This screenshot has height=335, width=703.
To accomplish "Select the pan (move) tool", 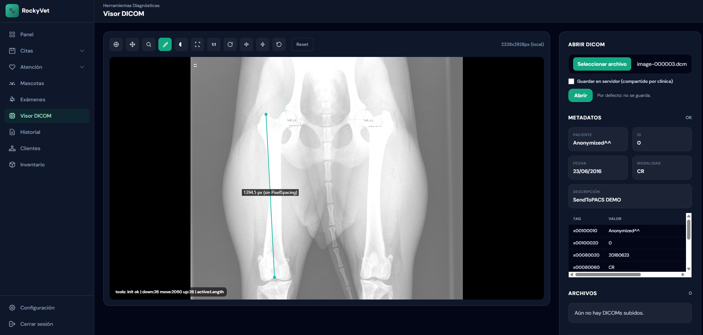I will coord(132,44).
